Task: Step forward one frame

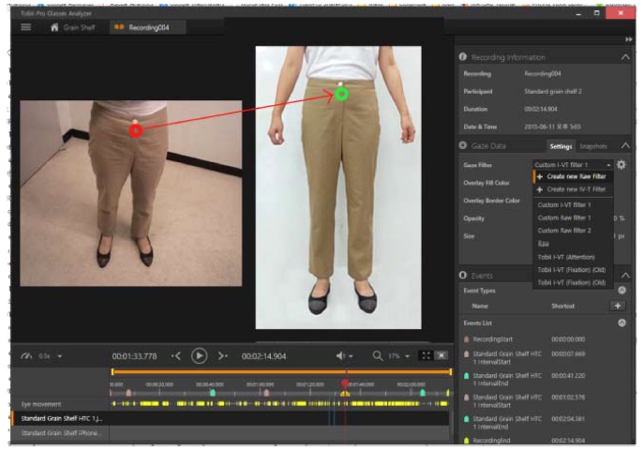Action: click(x=222, y=355)
